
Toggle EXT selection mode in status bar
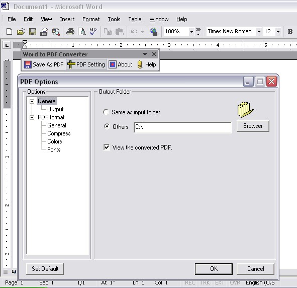[220, 282]
